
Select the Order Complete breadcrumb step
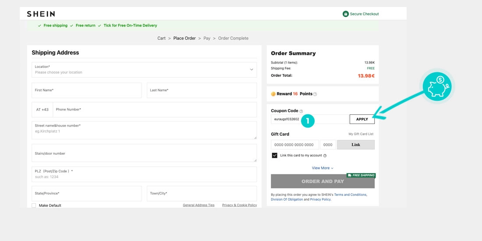(x=233, y=39)
